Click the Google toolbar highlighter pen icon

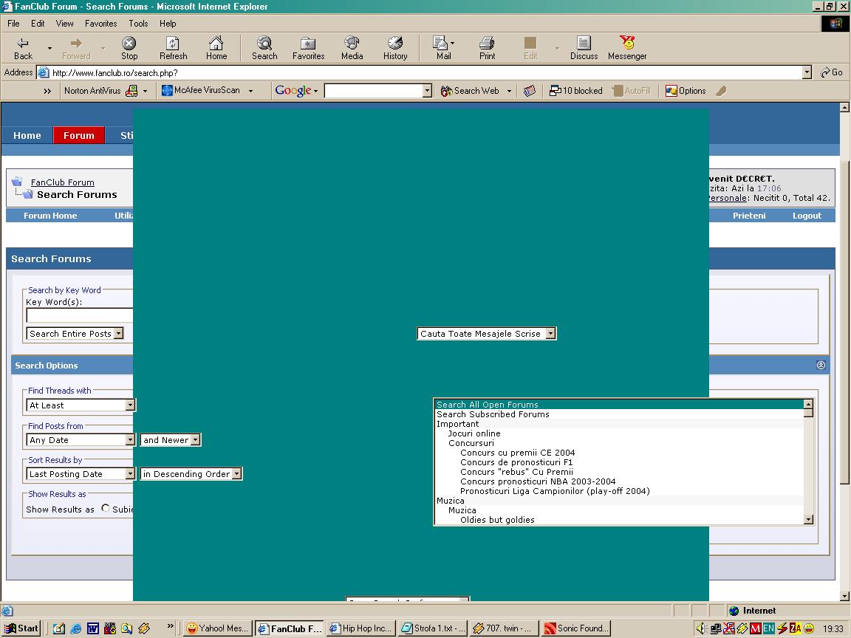click(x=721, y=91)
